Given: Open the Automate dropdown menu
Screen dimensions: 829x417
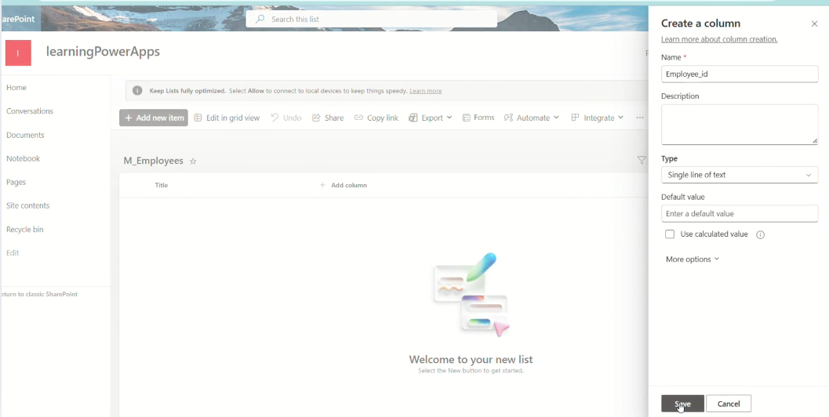Looking at the screenshot, I should tap(531, 118).
